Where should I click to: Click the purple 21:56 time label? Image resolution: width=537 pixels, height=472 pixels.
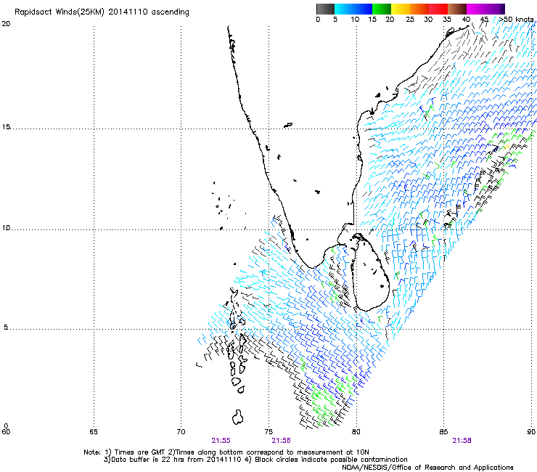coord(281,441)
